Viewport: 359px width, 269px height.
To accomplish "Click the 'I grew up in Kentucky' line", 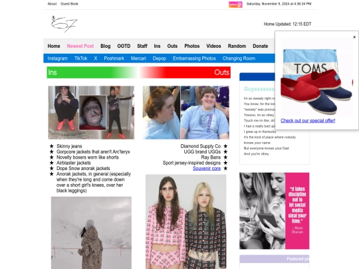I will click(x=260, y=132).
